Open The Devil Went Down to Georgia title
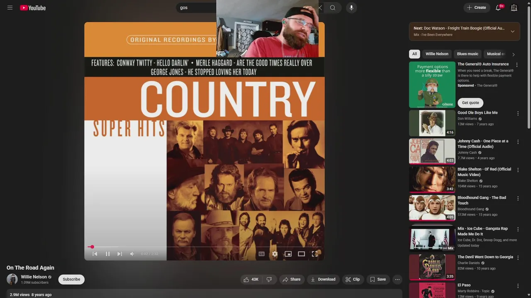Image resolution: width=531 pixels, height=298 pixels. 485,257
